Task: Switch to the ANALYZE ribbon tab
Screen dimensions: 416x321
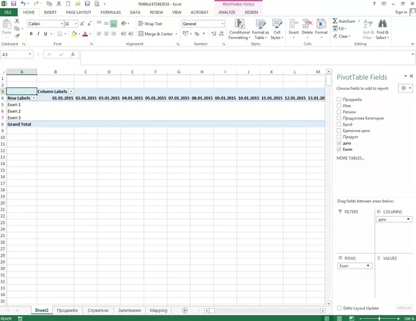Action: pos(227,12)
